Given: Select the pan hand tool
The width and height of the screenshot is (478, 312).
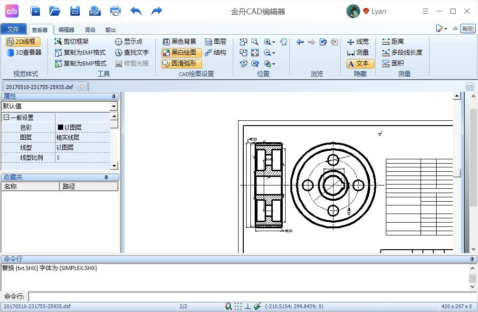Looking at the screenshot, I should pos(283,42).
